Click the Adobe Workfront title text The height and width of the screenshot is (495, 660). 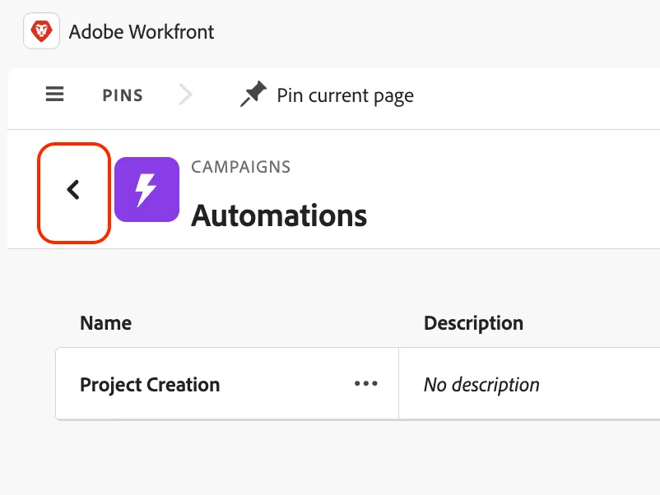click(x=142, y=32)
